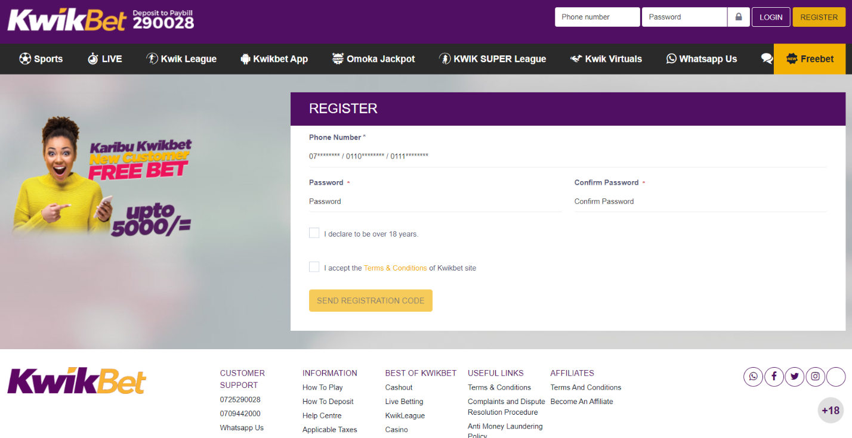
Task: Open 'Terms And Conditions' under Affiliates
Action: pos(586,387)
